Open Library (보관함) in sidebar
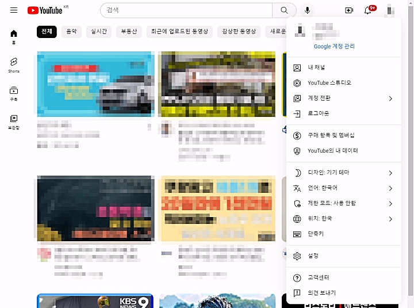 (14, 121)
